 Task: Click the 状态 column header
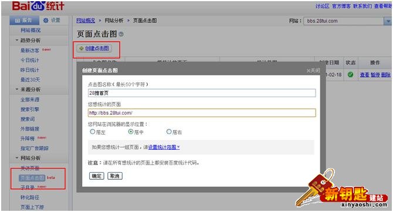(x=350, y=63)
